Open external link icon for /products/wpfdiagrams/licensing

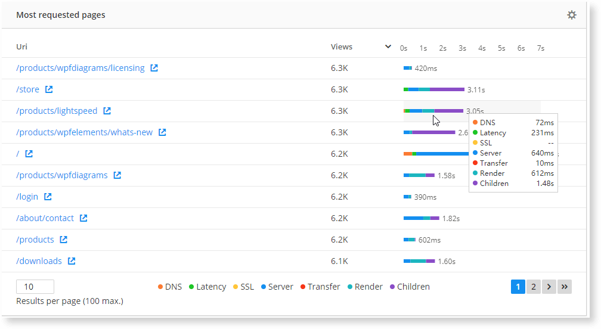pyautogui.click(x=154, y=68)
